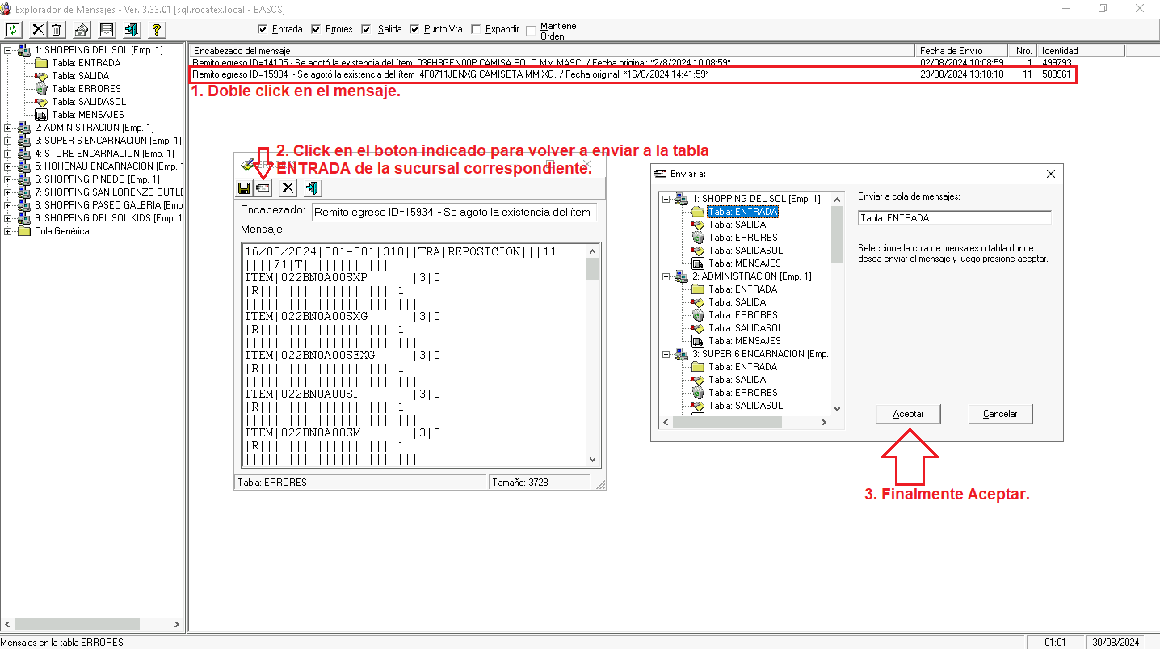Click the X delete icon in message window
1160x649 pixels.
coord(288,188)
